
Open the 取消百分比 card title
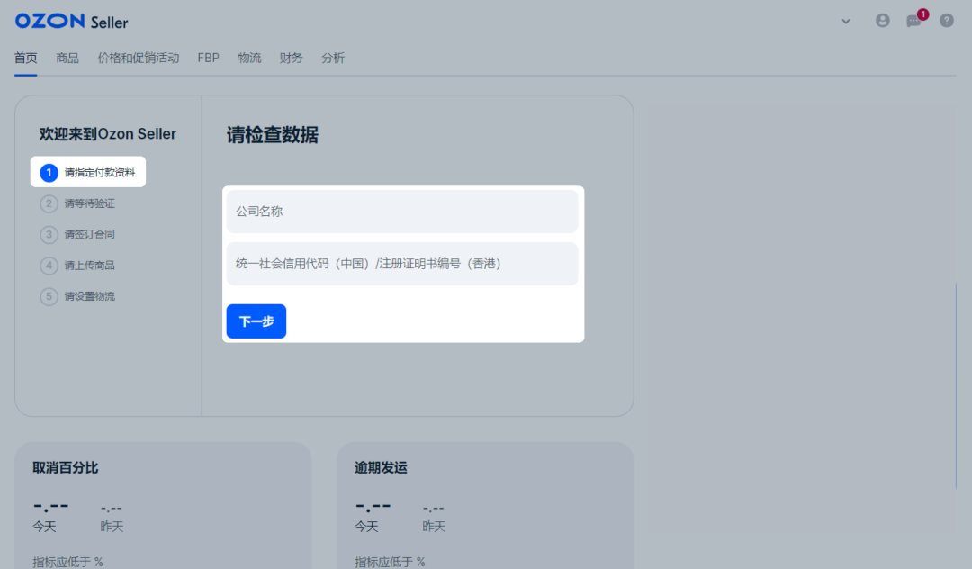(x=66, y=467)
